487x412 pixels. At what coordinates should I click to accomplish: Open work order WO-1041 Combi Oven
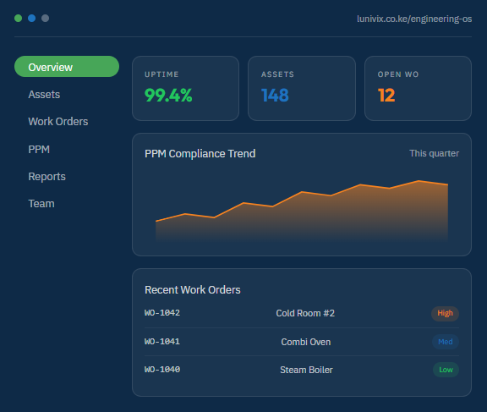pos(302,342)
